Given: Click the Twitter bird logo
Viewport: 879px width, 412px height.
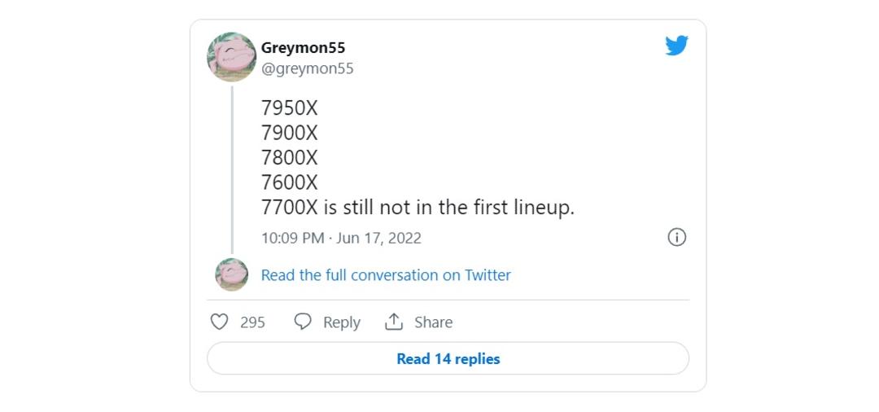Looking at the screenshot, I should pyautogui.click(x=676, y=46).
